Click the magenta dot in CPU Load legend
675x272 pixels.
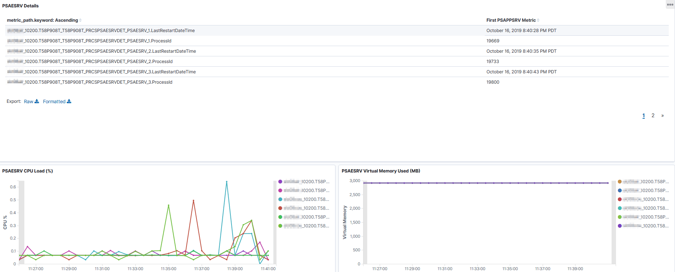[x=280, y=191]
